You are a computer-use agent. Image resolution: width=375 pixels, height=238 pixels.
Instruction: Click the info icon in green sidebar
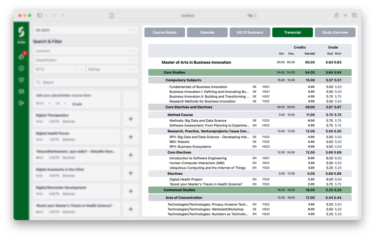click(21, 68)
